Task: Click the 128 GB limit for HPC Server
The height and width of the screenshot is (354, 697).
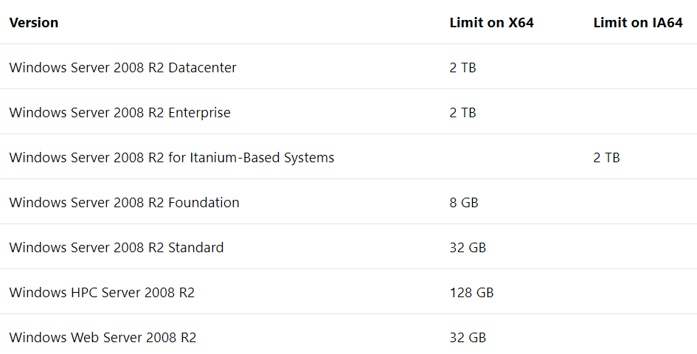Action: click(x=471, y=292)
